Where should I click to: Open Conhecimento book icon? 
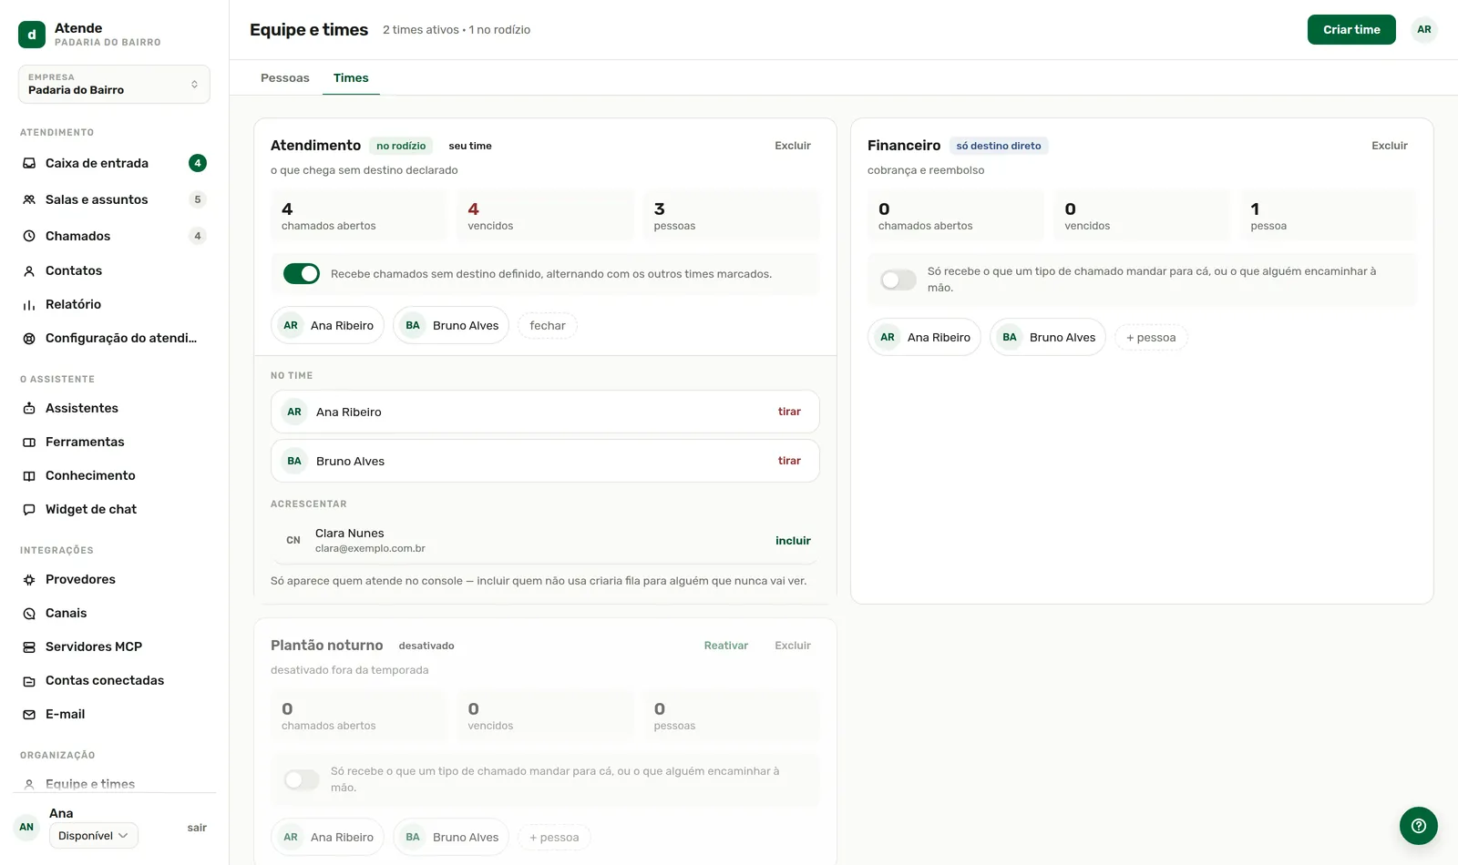pos(29,476)
